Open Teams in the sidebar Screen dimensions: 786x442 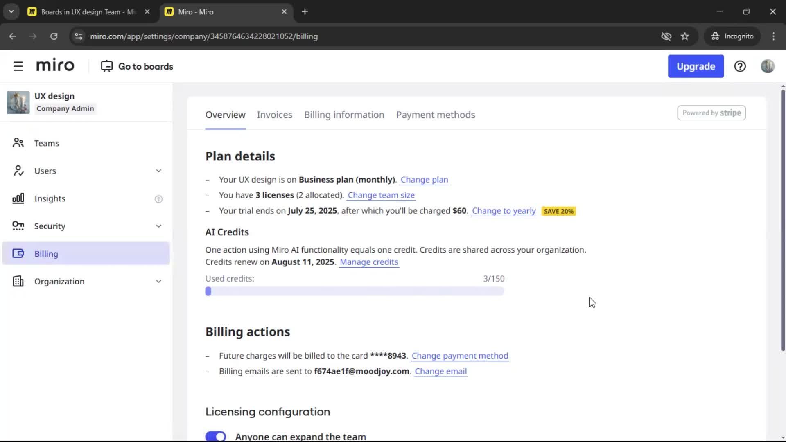coord(86,143)
